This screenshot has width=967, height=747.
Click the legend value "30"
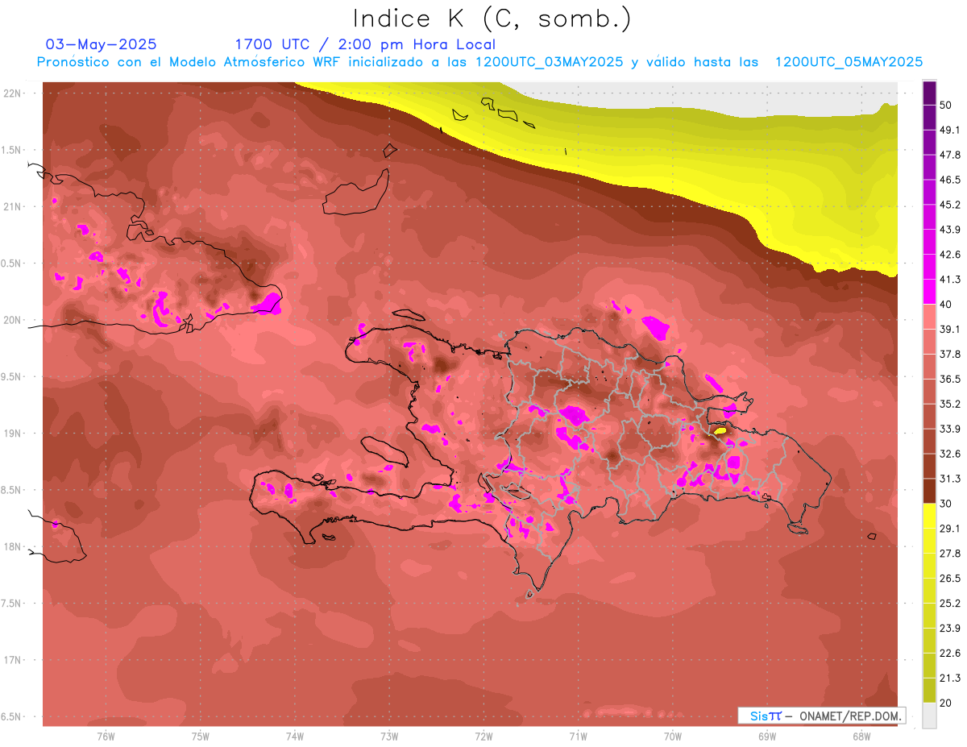click(x=946, y=504)
